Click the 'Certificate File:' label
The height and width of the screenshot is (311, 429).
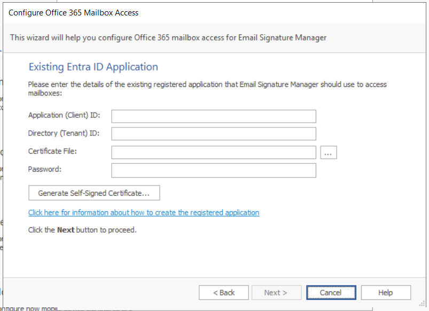[x=52, y=151]
